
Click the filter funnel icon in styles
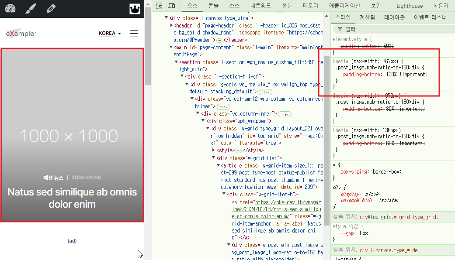(340, 29)
